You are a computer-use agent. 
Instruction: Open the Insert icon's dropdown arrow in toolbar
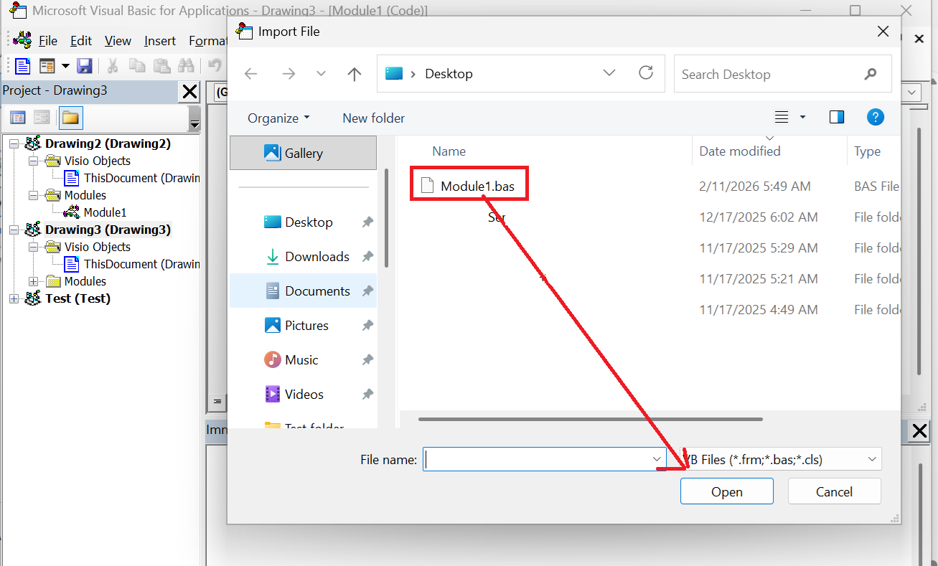tap(65, 66)
